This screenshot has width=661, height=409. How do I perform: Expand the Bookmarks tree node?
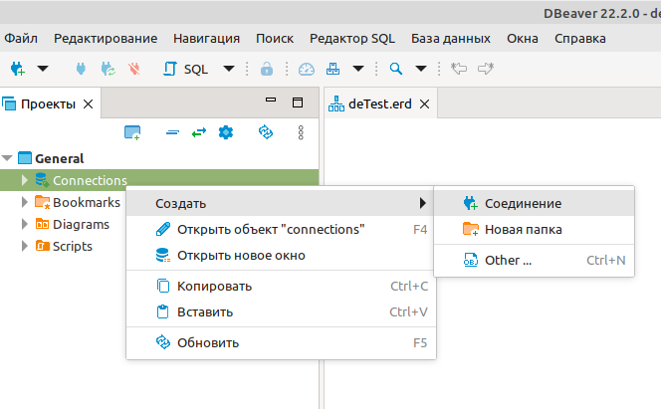[x=25, y=202]
